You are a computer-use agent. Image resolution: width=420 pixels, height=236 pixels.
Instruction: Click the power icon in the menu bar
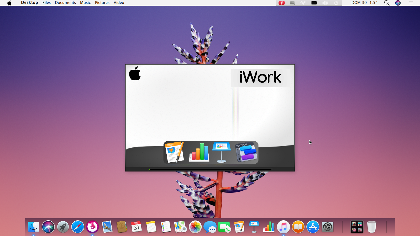tap(336, 3)
